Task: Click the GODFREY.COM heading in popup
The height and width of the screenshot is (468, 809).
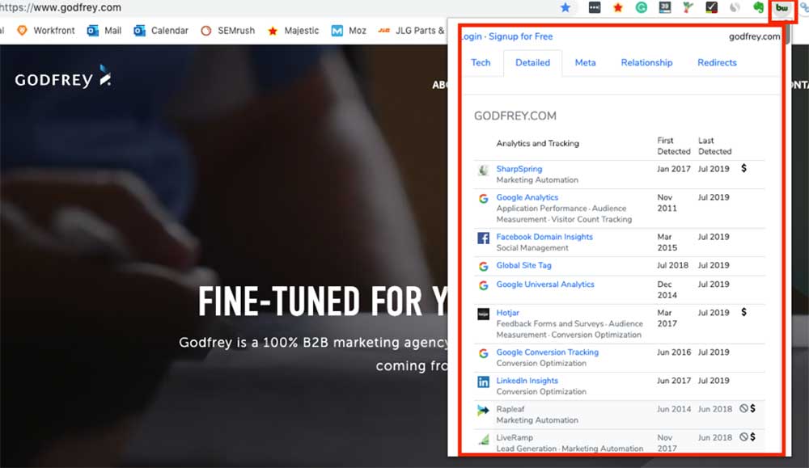Action: pyautogui.click(x=515, y=116)
